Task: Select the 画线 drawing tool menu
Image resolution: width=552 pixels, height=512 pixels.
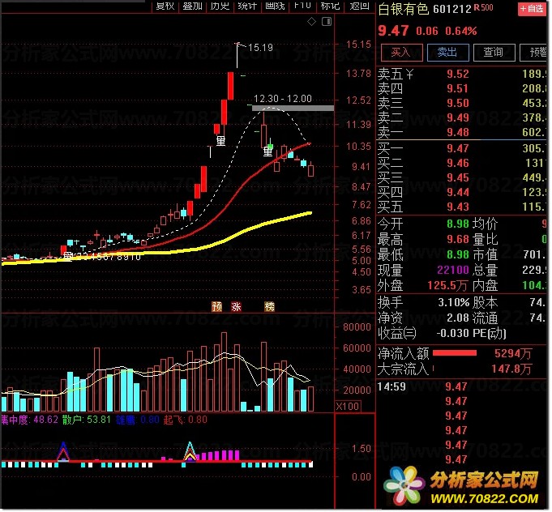Action: 275,6
